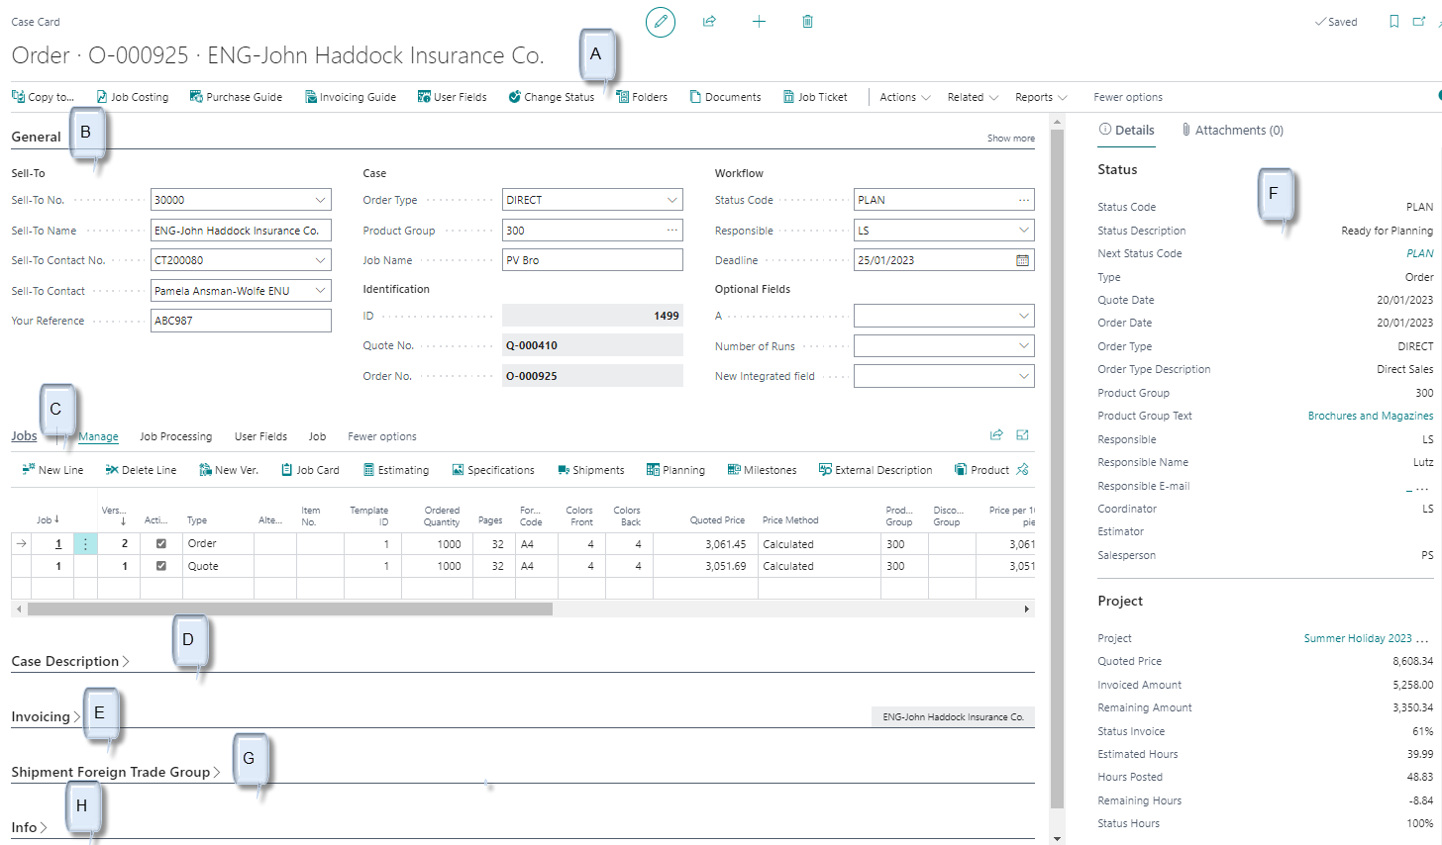
Task: Open the Purchase Guide
Action: (236, 97)
